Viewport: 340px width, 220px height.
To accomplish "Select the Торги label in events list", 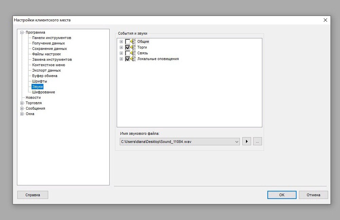I will 142,47.
